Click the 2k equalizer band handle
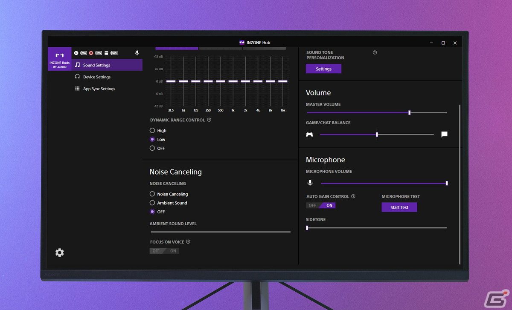 pos(245,81)
